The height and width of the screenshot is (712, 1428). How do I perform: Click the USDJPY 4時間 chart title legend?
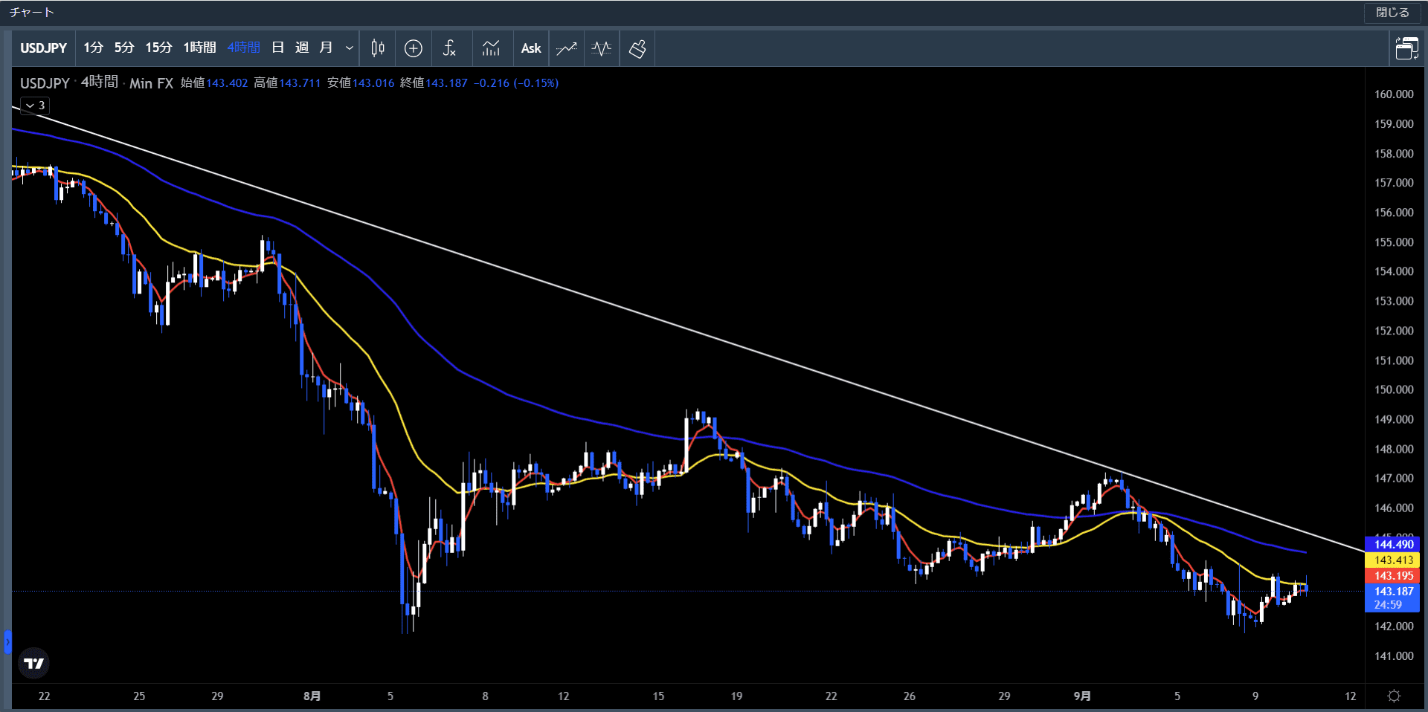point(96,83)
